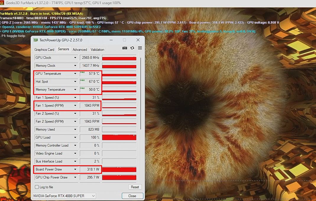Open the Fan 1 Speed (%) dropdown
Screen dimensions: 316x201
[x=75, y=98]
